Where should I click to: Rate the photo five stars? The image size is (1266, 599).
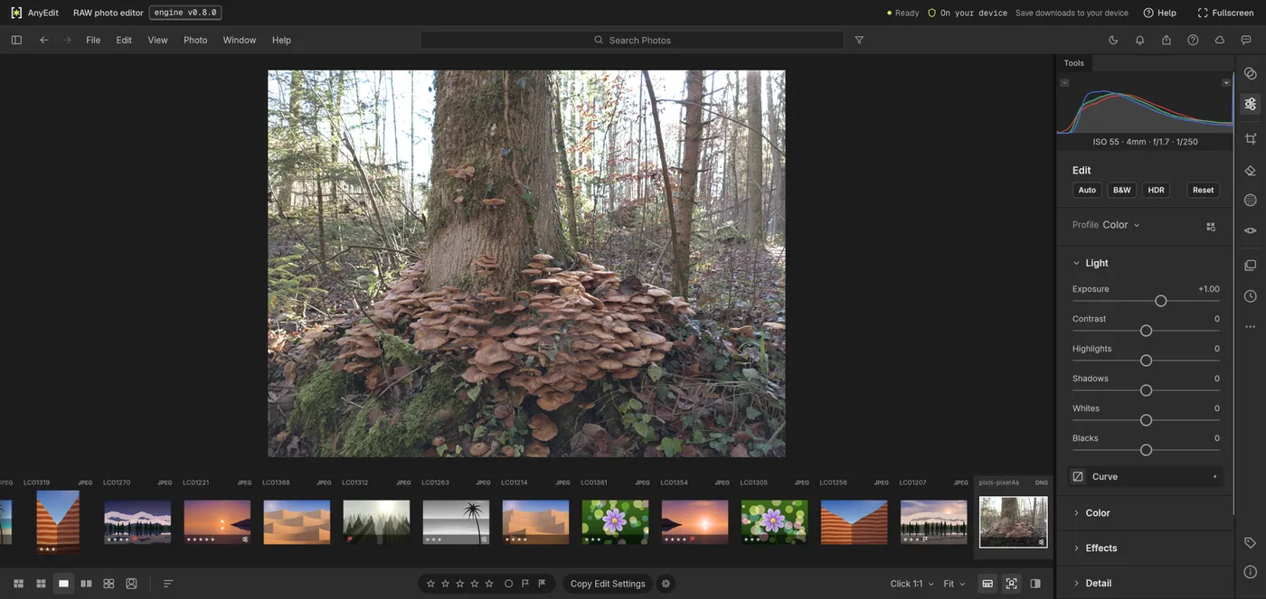point(489,584)
